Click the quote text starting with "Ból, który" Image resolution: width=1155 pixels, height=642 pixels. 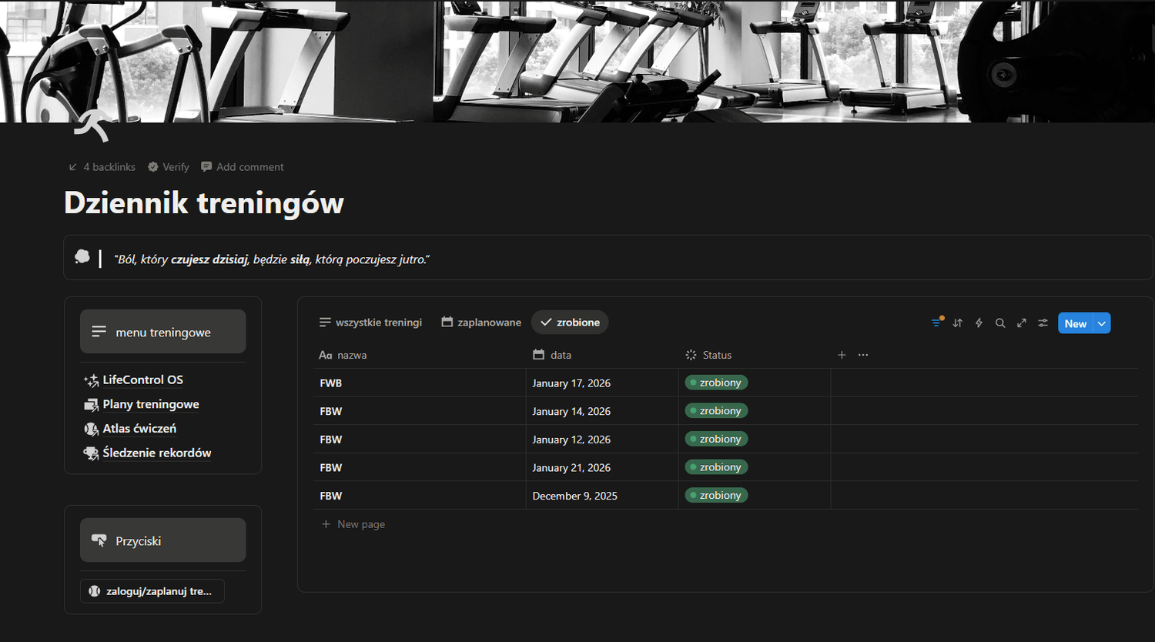coord(272,259)
